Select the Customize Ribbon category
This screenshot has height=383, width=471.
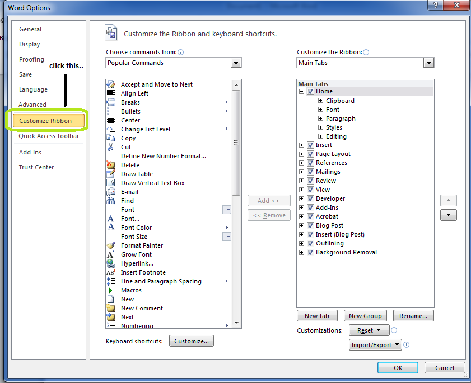[x=49, y=121]
